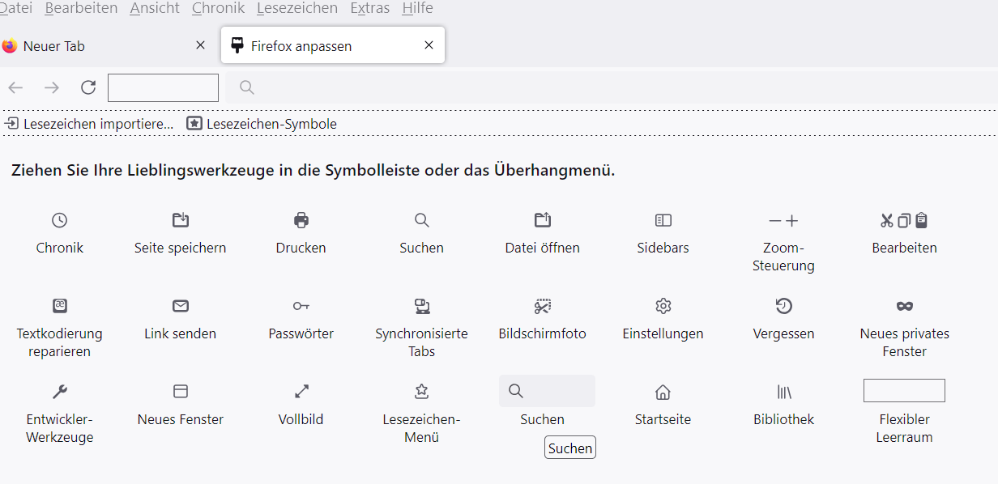This screenshot has width=998, height=484.
Task: Click the Flexibler Leerraum placeholder box
Action: point(904,391)
